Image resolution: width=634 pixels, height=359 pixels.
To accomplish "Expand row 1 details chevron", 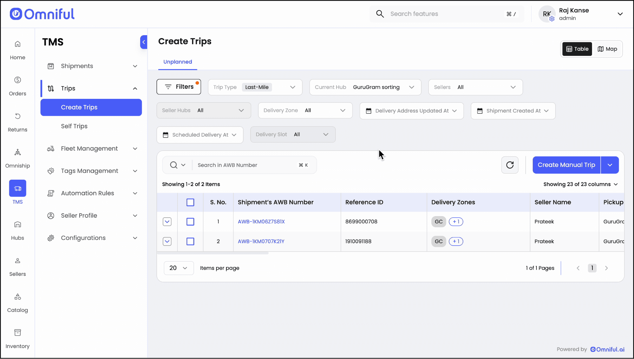I will [167, 222].
